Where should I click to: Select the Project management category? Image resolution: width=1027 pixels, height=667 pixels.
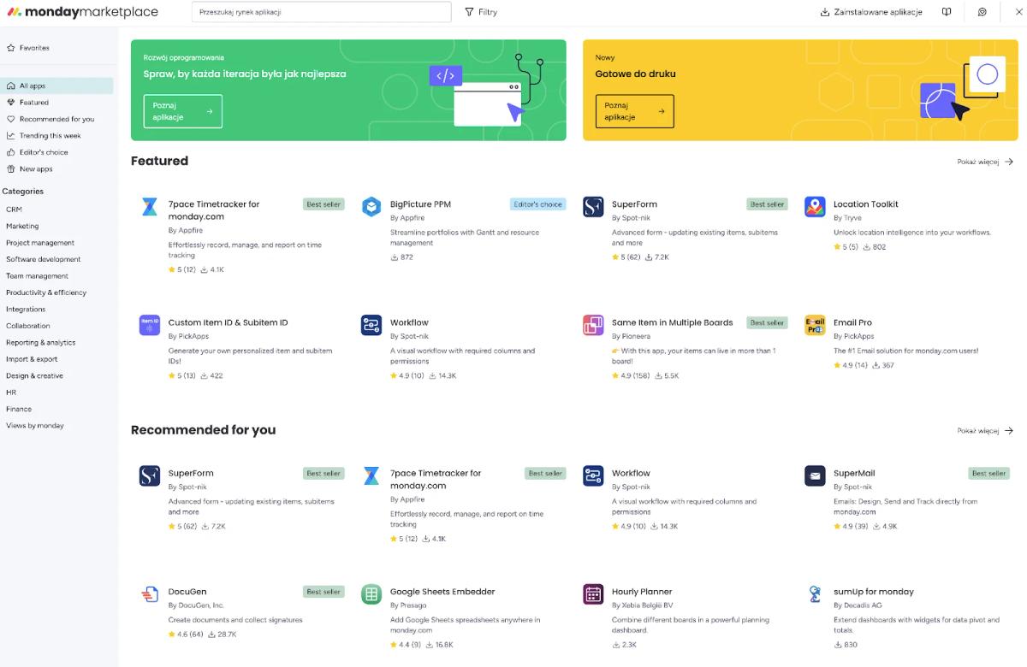point(40,243)
